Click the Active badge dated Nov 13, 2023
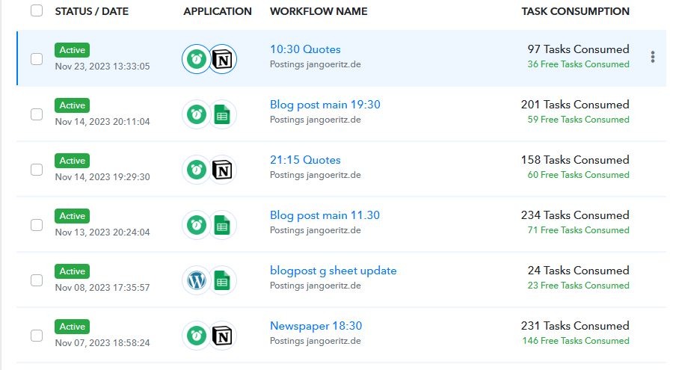Screen dimensions: 676x370 click(72, 216)
